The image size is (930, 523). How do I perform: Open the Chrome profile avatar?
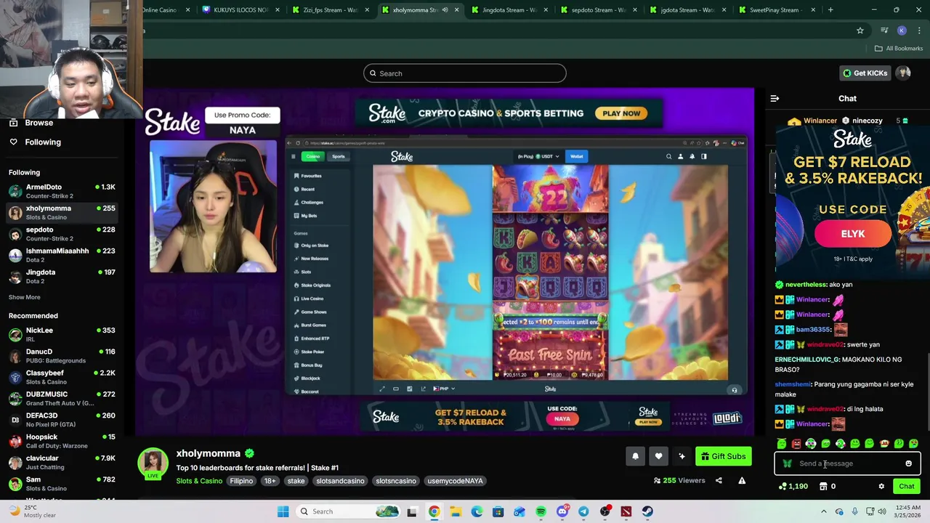(902, 31)
